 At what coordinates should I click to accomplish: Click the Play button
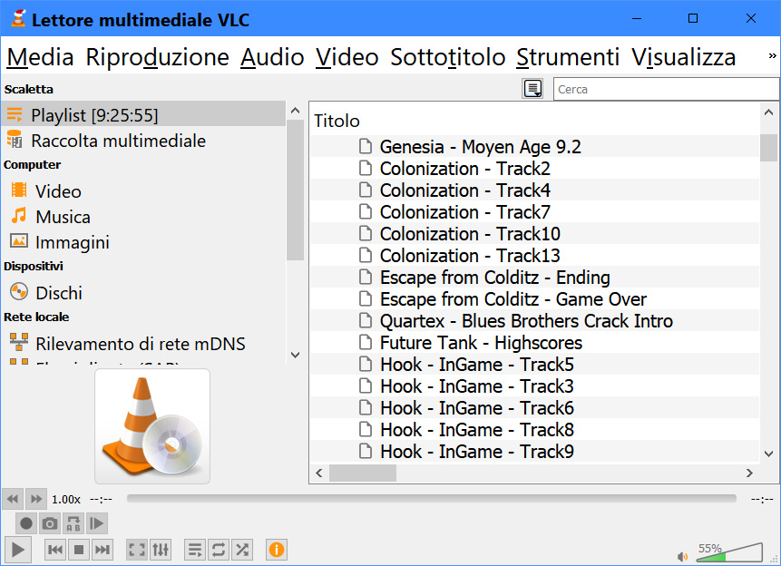tap(18, 550)
